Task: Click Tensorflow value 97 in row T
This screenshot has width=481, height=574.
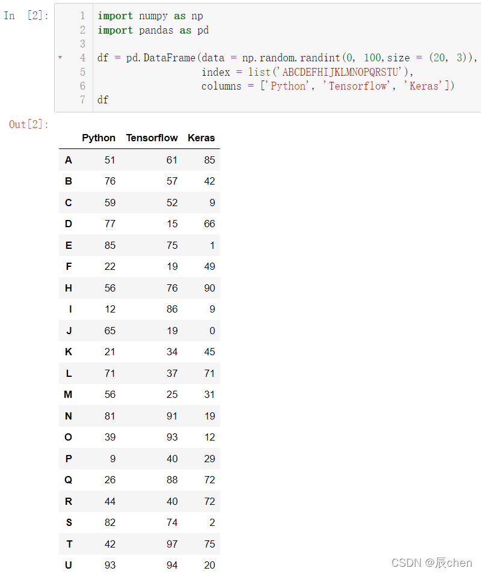Action: click(172, 545)
